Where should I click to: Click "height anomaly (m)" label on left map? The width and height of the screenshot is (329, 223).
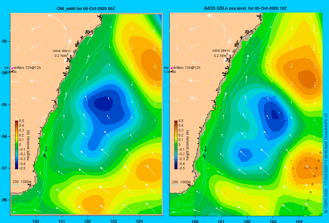point(28,145)
